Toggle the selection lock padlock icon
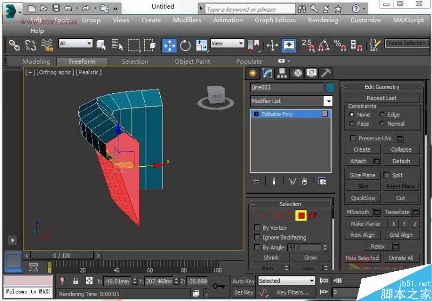This screenshot has height=301, width=432. 75,281
